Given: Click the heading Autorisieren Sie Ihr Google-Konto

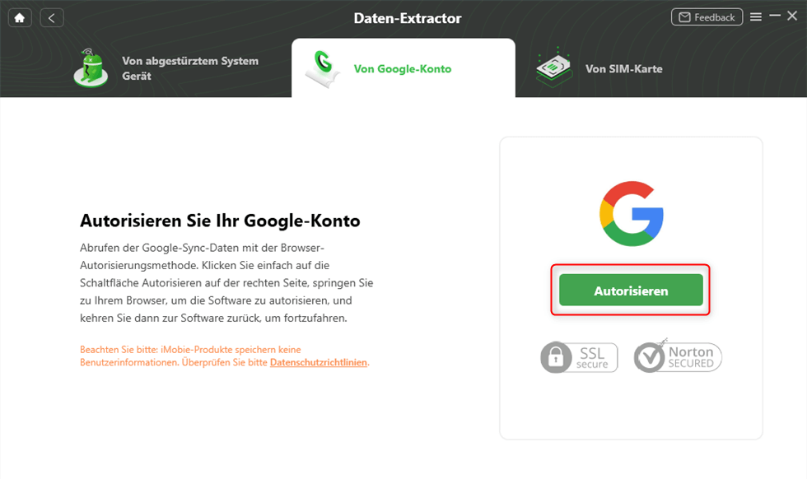Looking at the screenshot, I should coord(220,221).
